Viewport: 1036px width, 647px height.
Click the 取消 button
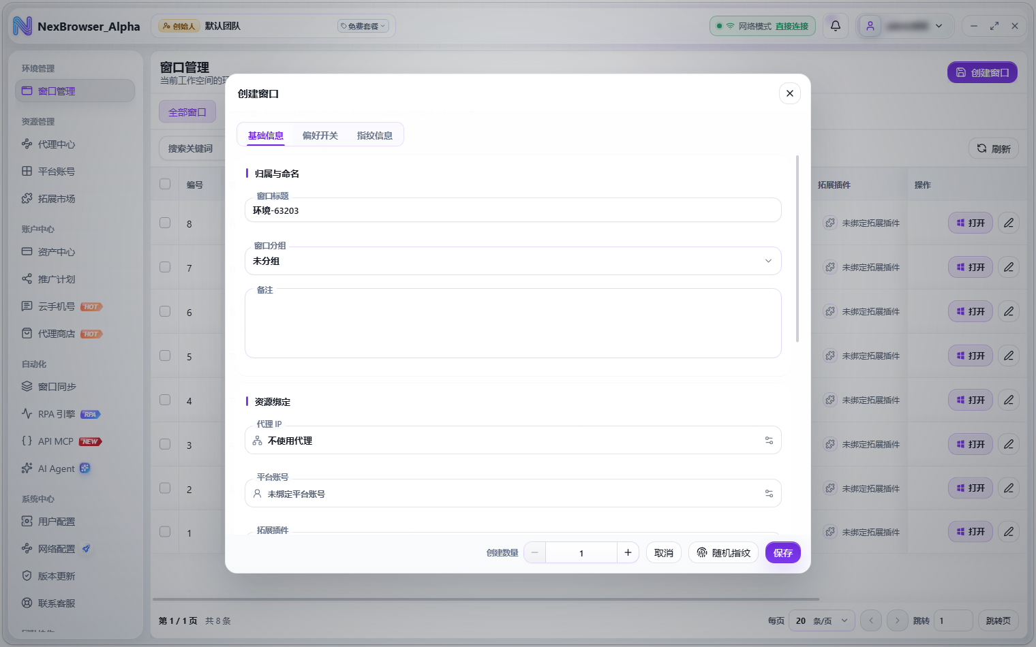664,553
